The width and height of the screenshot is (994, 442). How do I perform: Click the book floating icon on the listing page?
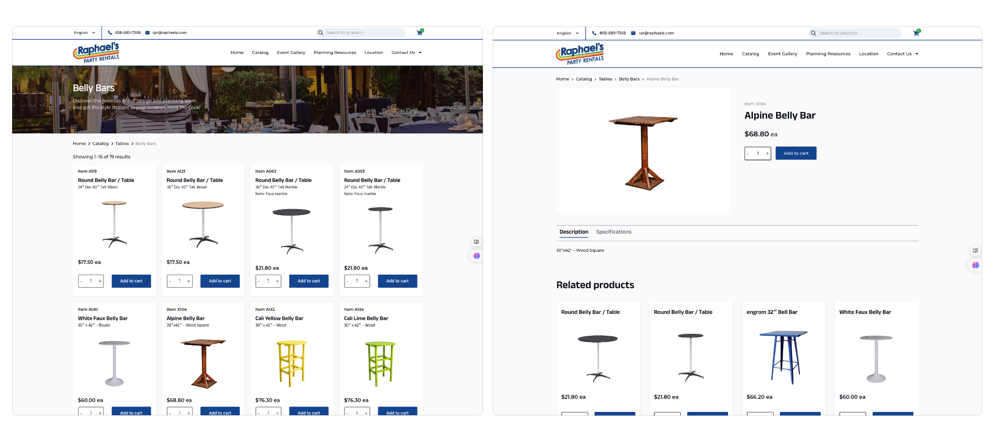point(476,242)
